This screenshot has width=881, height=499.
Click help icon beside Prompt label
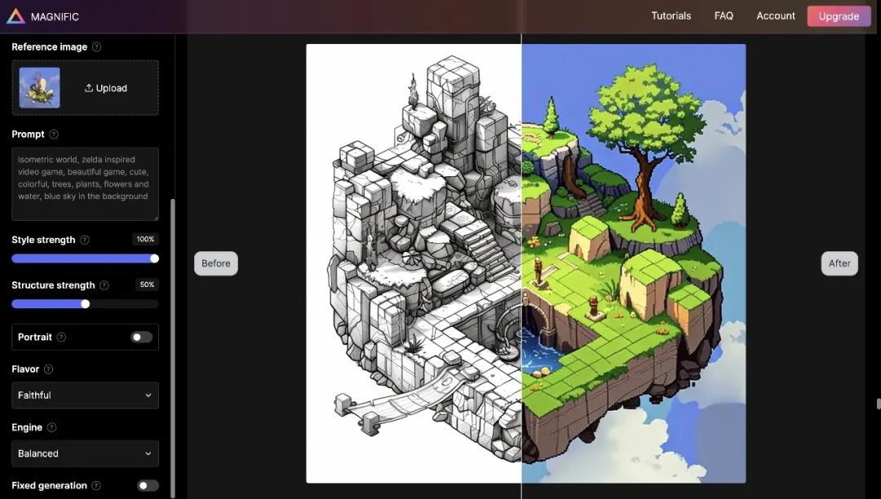coord(54,135)
